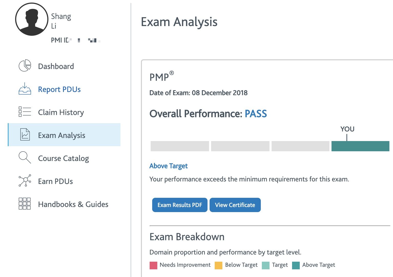Click the Earn PDUs network icon
Screen dimensions: 393x277
point(25,180)
